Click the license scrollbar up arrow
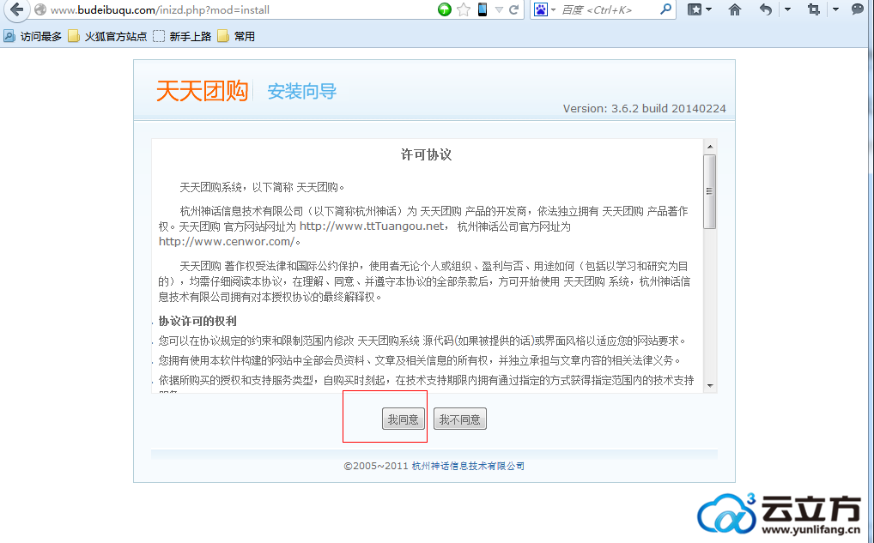The height and width of the screenshot is (543, 874). click(709, 147)
